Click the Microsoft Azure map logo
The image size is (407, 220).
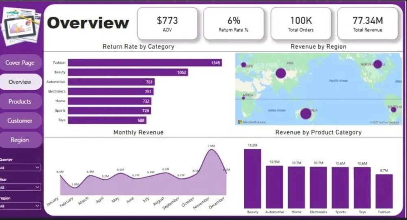coord(252,122)
